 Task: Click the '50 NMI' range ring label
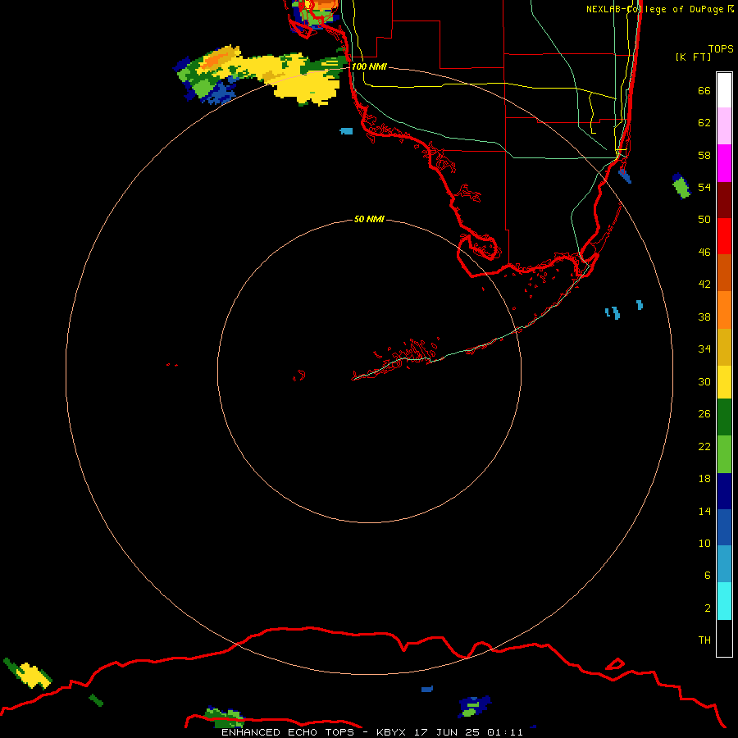369,219
